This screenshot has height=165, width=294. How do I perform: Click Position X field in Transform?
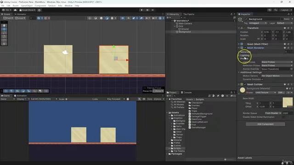coord(267,32)
